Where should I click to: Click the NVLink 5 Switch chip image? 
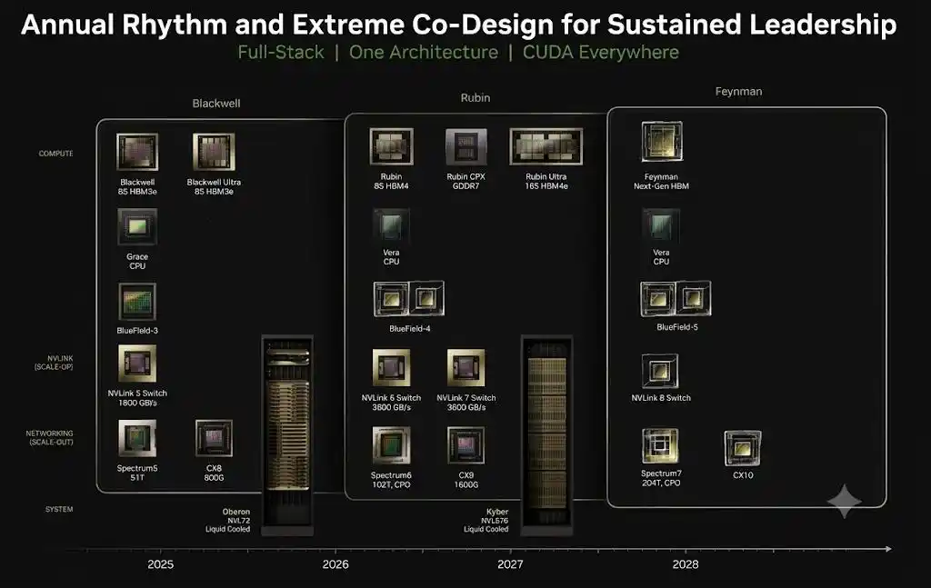tap(137, 364)
